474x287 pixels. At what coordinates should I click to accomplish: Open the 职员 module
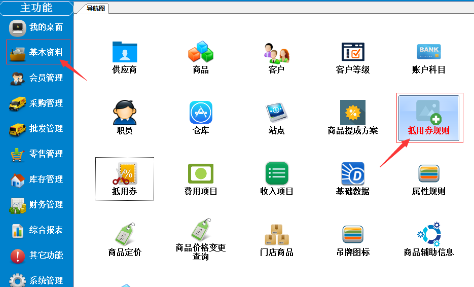pyautogui.click(x=125, y=118)
